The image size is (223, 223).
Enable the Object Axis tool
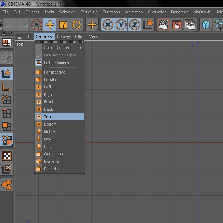tap(7, 87)
